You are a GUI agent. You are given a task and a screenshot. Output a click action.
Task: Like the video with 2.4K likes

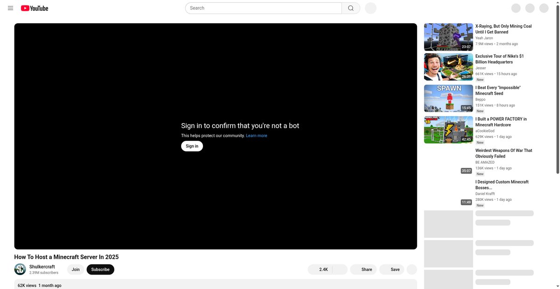[x=320, y=269]
